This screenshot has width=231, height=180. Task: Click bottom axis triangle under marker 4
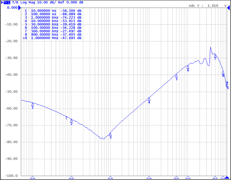click(149, 177)
